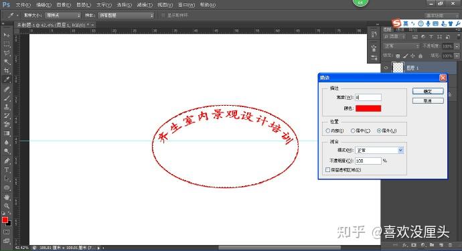Click the stroke 不透明度 opacity field
Image resolution: width=462 pixels, height=251 pixels.
[x=368, y=161]
